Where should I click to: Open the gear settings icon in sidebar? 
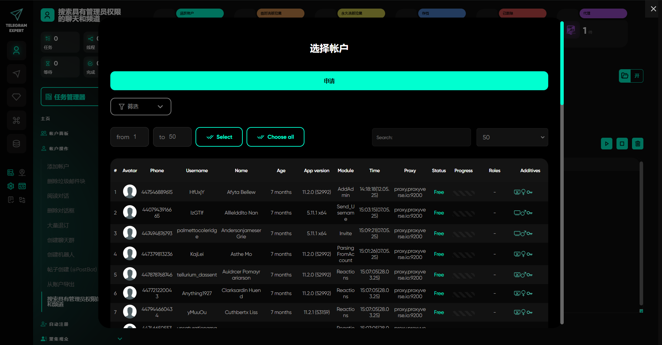11,186
